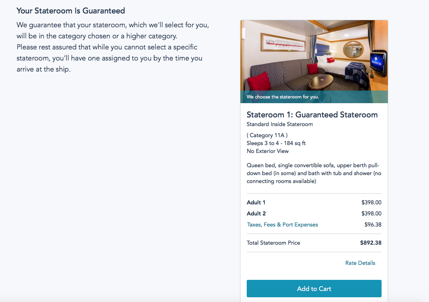The image size is (429, 302).
Task: Click the stateroom photo thumbnail
Action: click(x=314, y=55)
